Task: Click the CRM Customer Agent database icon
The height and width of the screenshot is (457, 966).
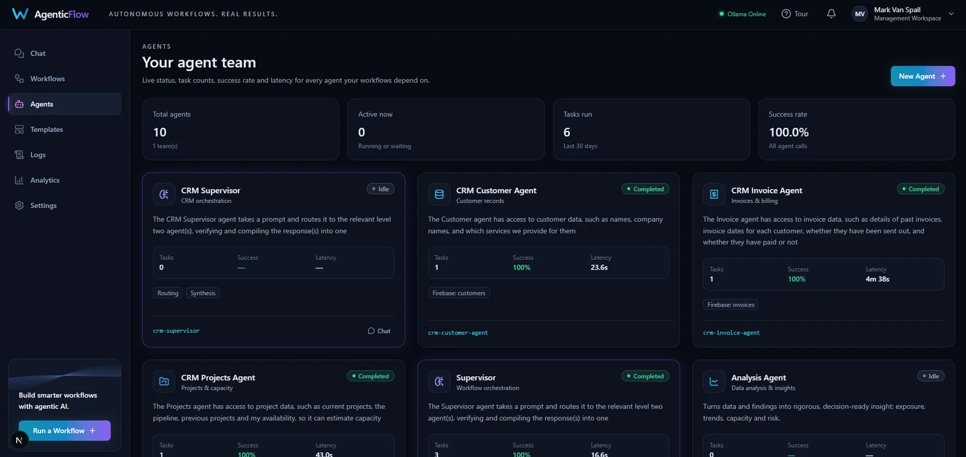Action: (x=439, y=194)
